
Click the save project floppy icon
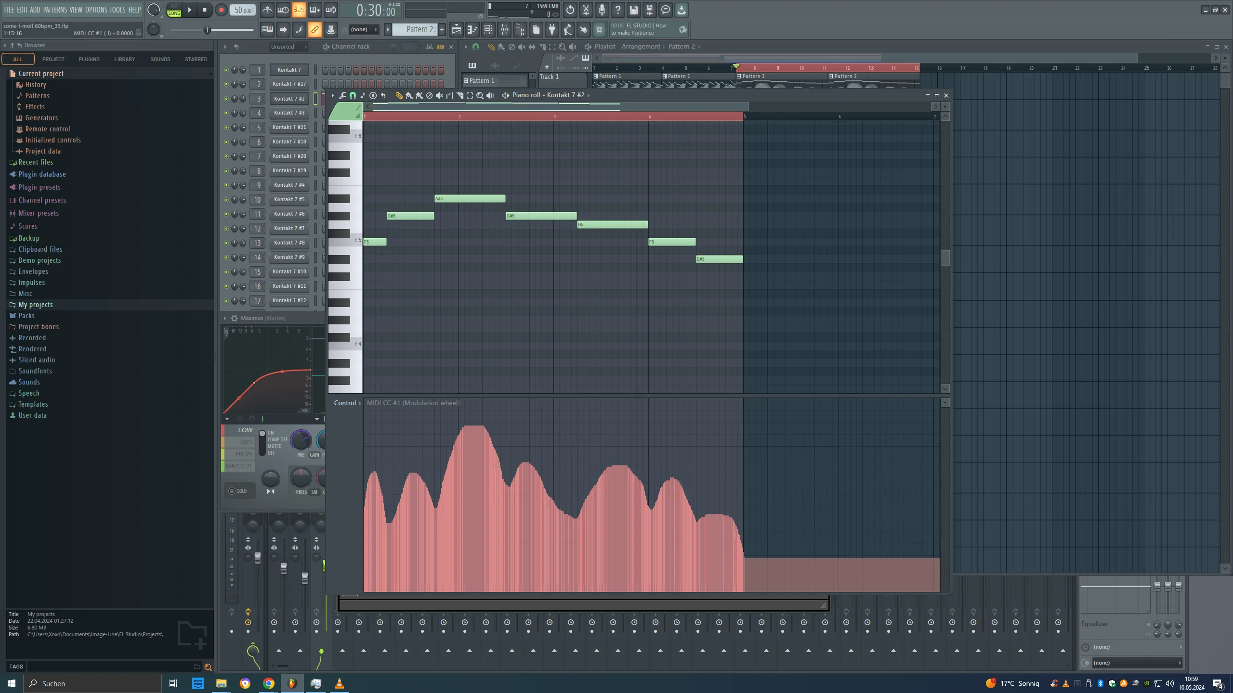point(633,10)
